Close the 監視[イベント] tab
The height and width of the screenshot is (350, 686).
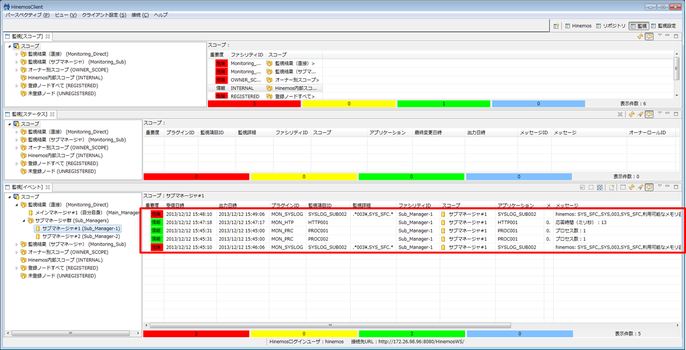[x=48, y=187]
